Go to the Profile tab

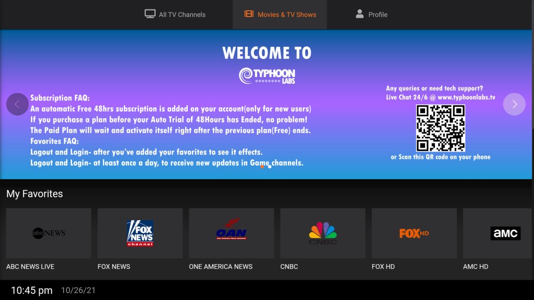coord(371,15)
